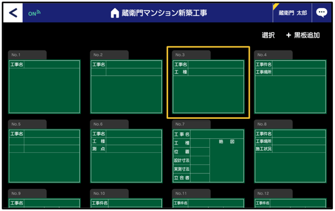Select highlighted blackboard template No.3

[x=208, y=86]
